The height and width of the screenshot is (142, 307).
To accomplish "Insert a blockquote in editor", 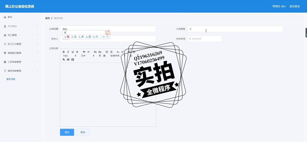I will tap(84, 52).
